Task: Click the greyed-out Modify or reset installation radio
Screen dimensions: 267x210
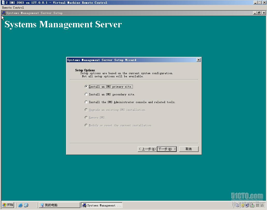Action: [86, 125]
